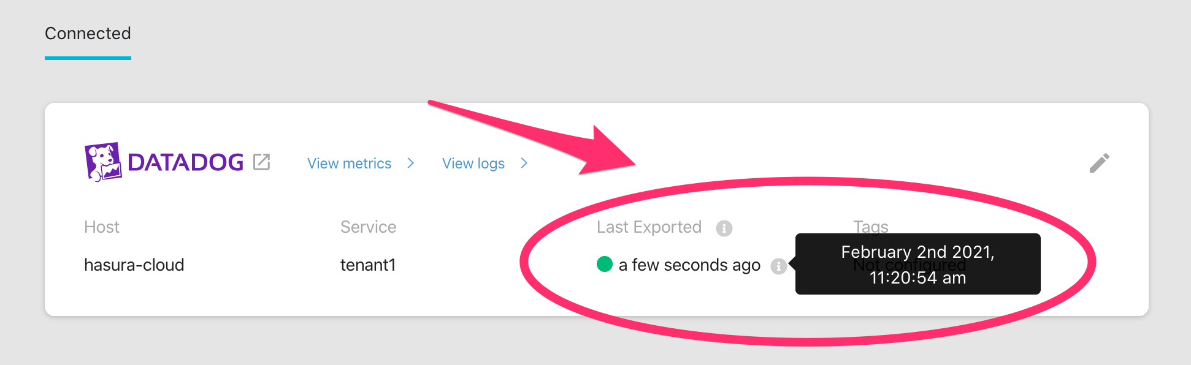Click the hasura-cloud host name

[134, 265]
